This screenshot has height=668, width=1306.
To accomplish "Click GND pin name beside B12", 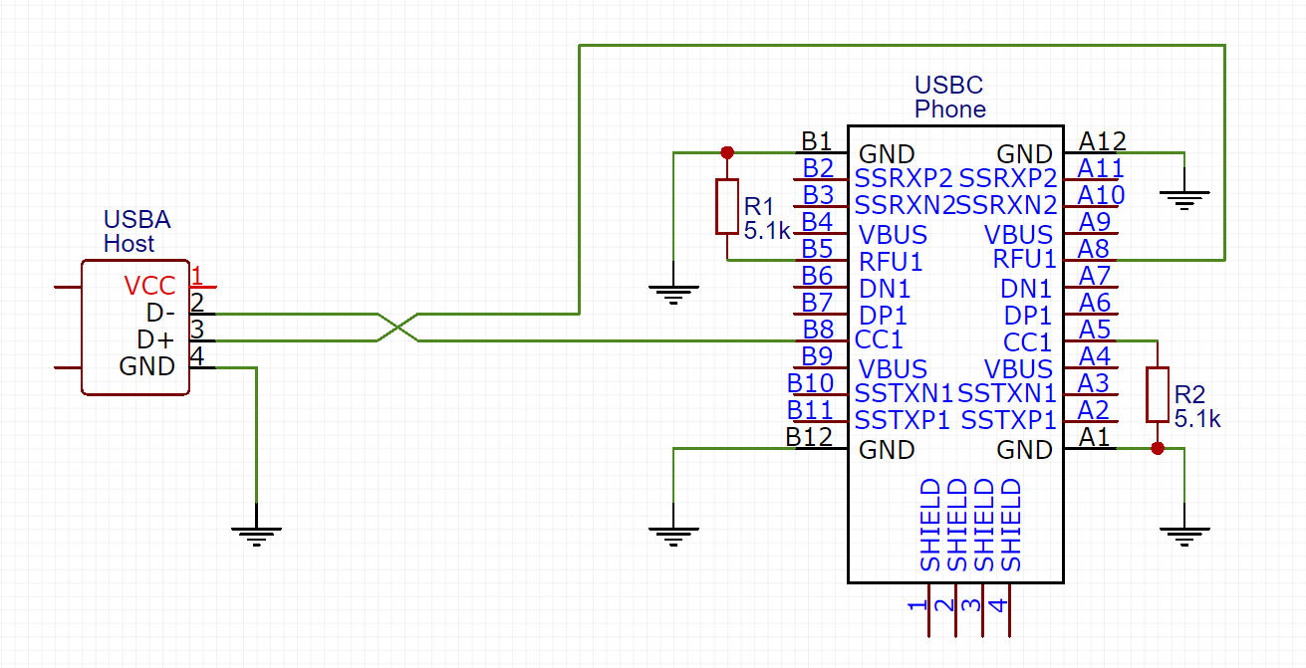I will point(887,450).
